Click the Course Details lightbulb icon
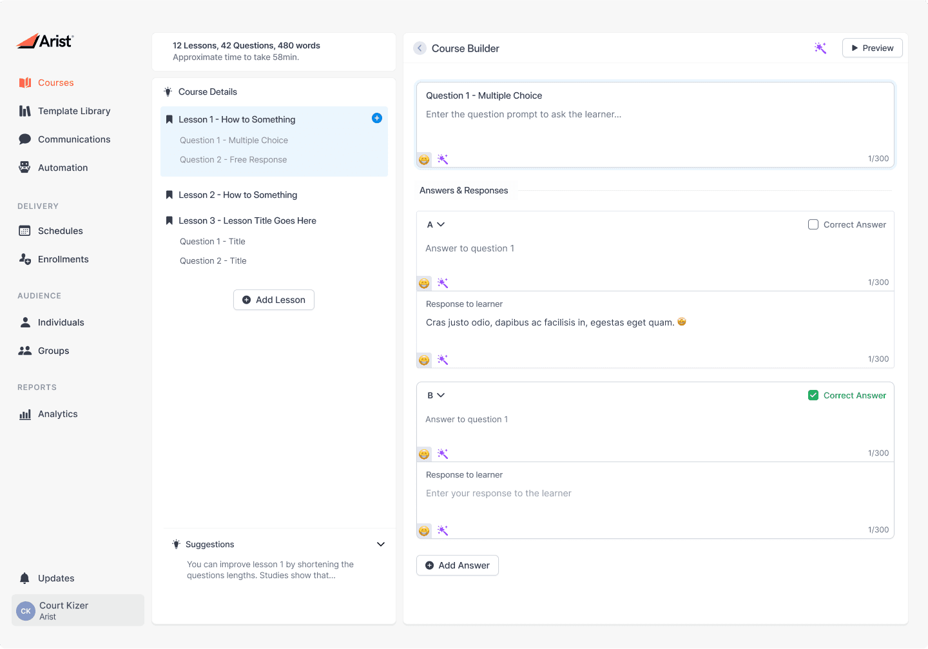 point(168,92)
